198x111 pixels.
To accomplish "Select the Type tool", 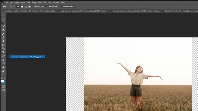I will [x=3, y=52].
